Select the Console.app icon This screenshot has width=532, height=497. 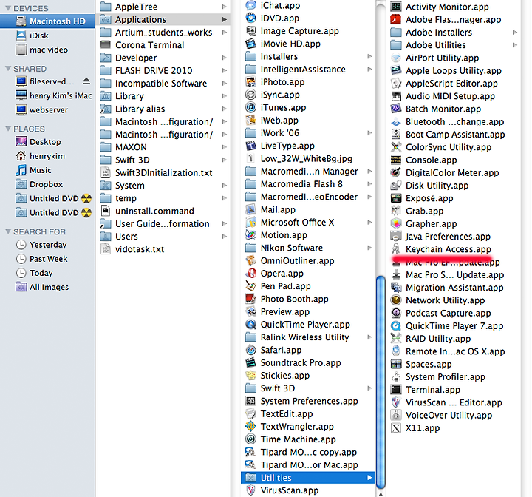pos(396,160)
